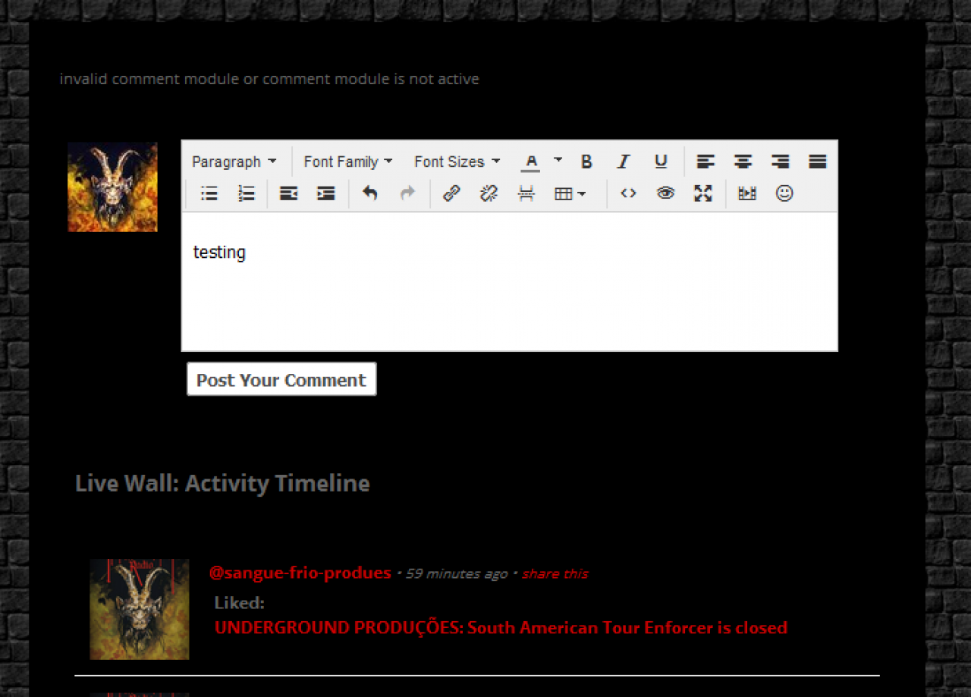This screenshot has width=971, height=697.
Task: Click the share this link
Action: 555,573
